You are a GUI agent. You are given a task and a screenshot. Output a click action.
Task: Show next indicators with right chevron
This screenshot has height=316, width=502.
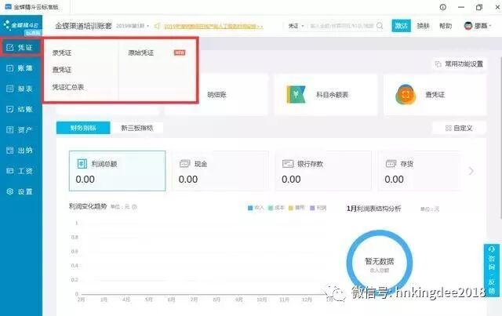(x=471, y=171)
